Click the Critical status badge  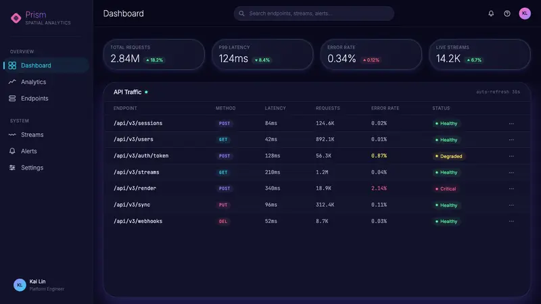pyautogui.click(x=446, y=189)
